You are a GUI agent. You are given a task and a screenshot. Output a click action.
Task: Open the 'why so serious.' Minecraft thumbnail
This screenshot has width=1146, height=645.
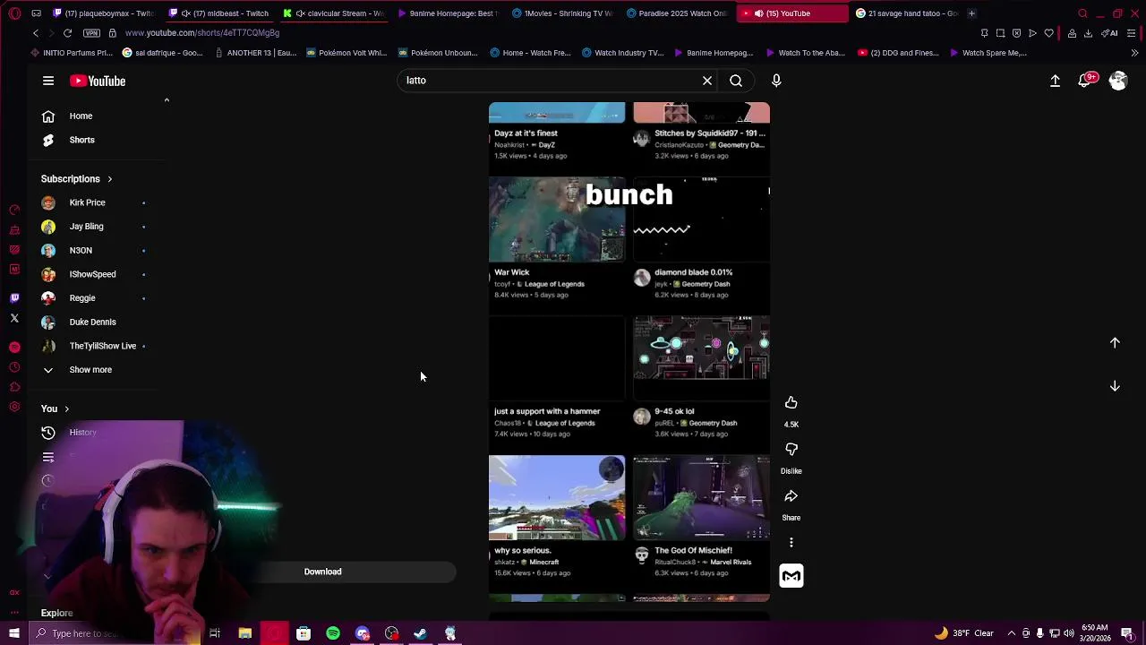pyautogui.click(x=557, y=497)
